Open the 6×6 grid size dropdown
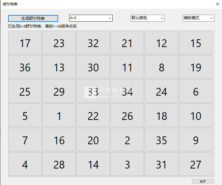The image size is (222, 185). tap(91, 18)
